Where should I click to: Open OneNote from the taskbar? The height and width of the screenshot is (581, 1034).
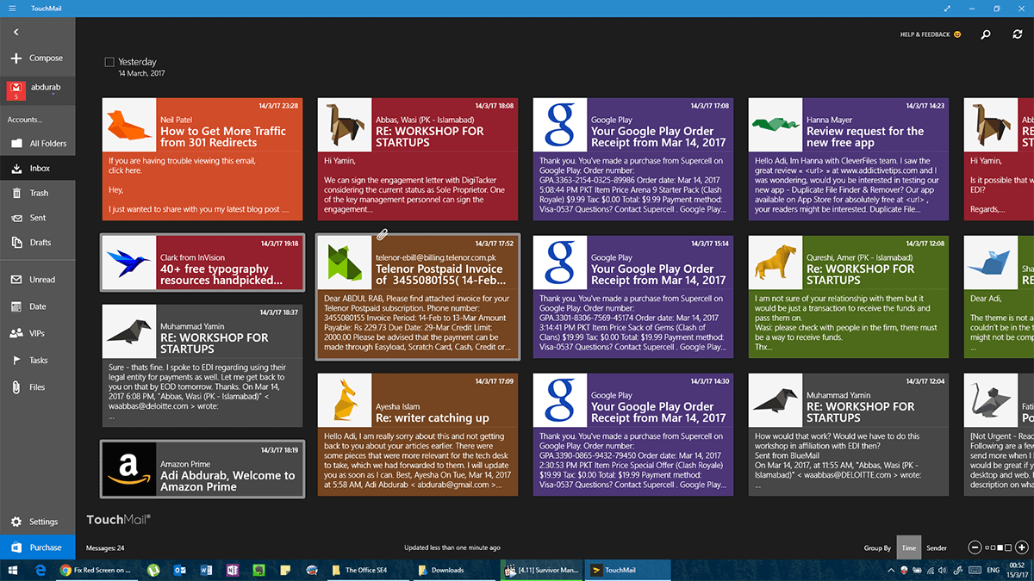[x=232, y=570]
